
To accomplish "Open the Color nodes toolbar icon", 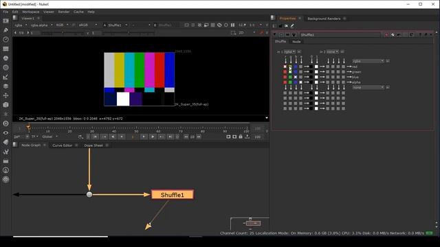I will (5, 58).
